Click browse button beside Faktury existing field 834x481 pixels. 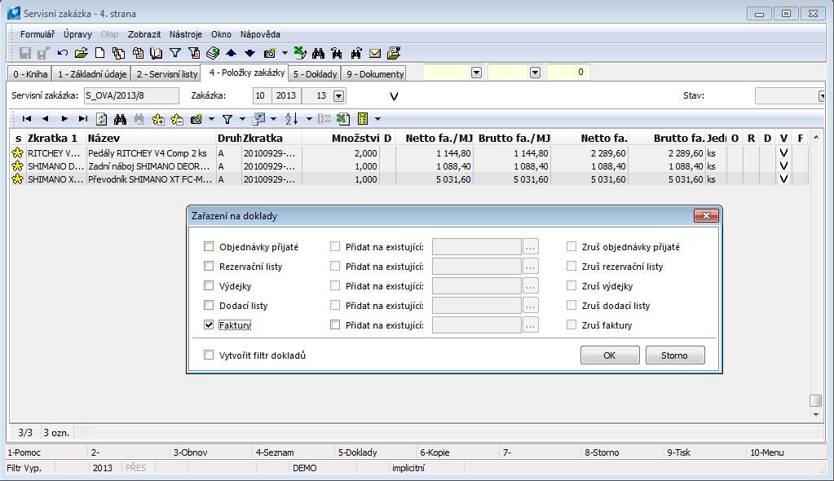point(531,325)
